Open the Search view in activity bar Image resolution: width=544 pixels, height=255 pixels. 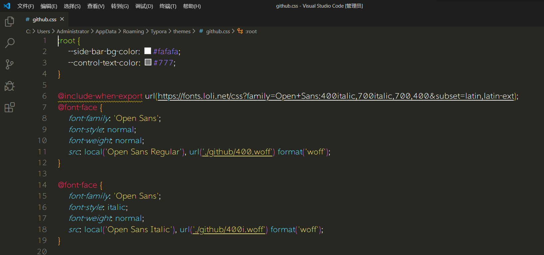[x=10, y=43]
